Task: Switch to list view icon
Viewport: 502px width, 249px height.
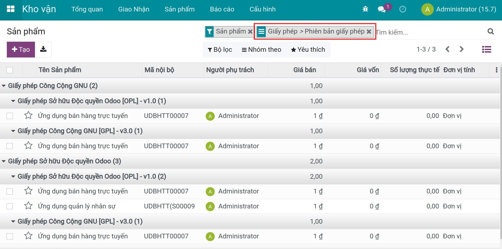Action: click(486, 49)
